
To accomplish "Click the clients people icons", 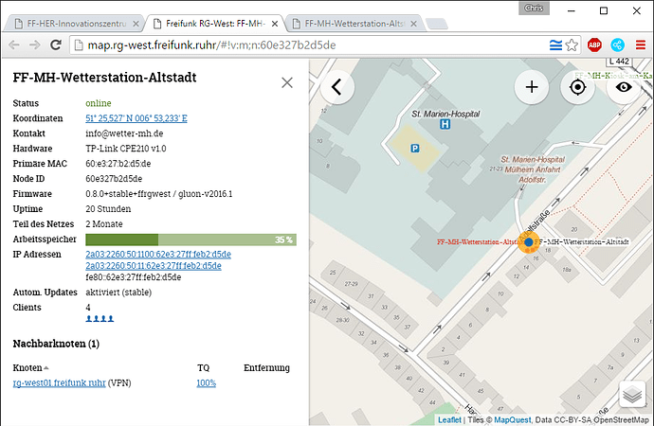I will [x=100, y=319].
